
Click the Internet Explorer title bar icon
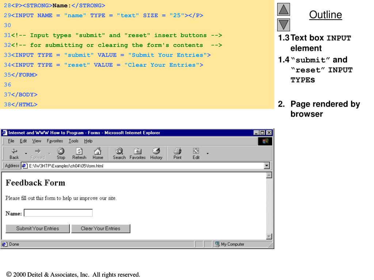tap(4, 133)
